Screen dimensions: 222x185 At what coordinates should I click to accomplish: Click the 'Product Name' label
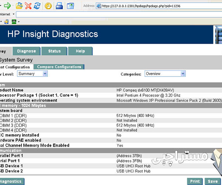tap(11, 90)
